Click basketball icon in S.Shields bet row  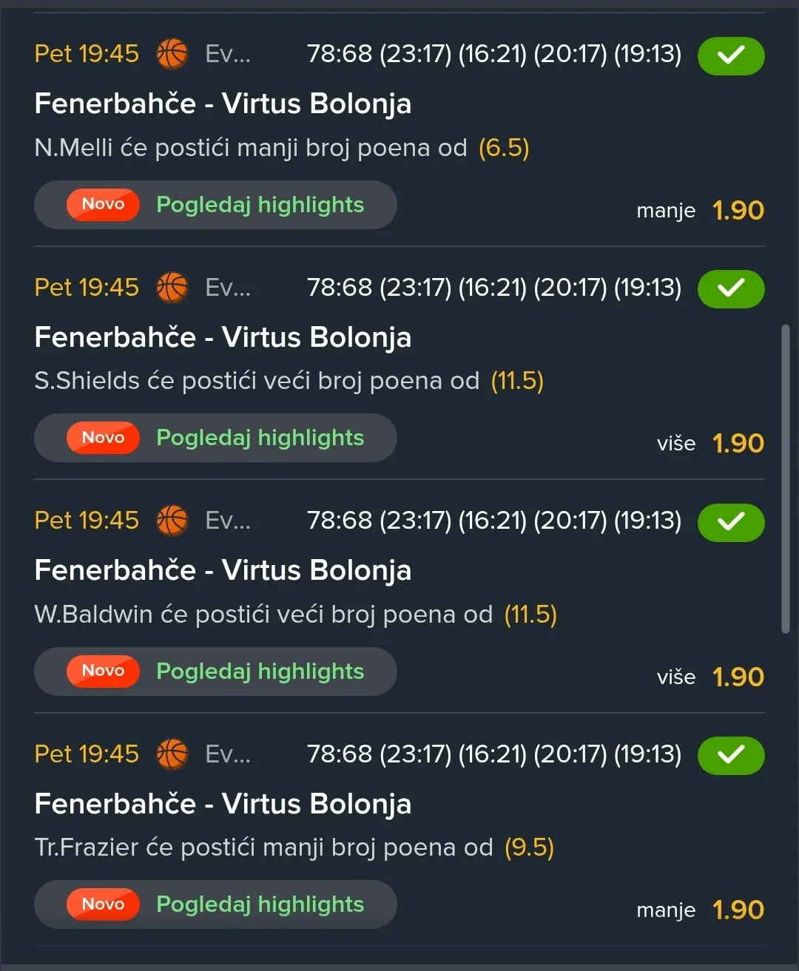coord(172,288)
